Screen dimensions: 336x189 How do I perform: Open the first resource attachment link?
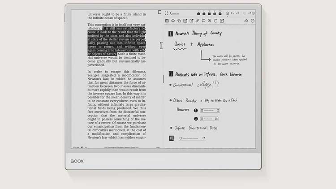point(210,110)
